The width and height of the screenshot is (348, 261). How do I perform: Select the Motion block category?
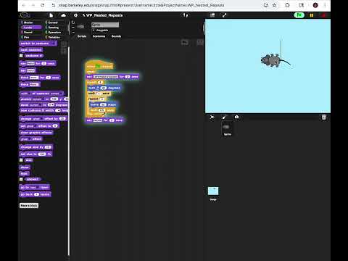click(x=31, y=22)
